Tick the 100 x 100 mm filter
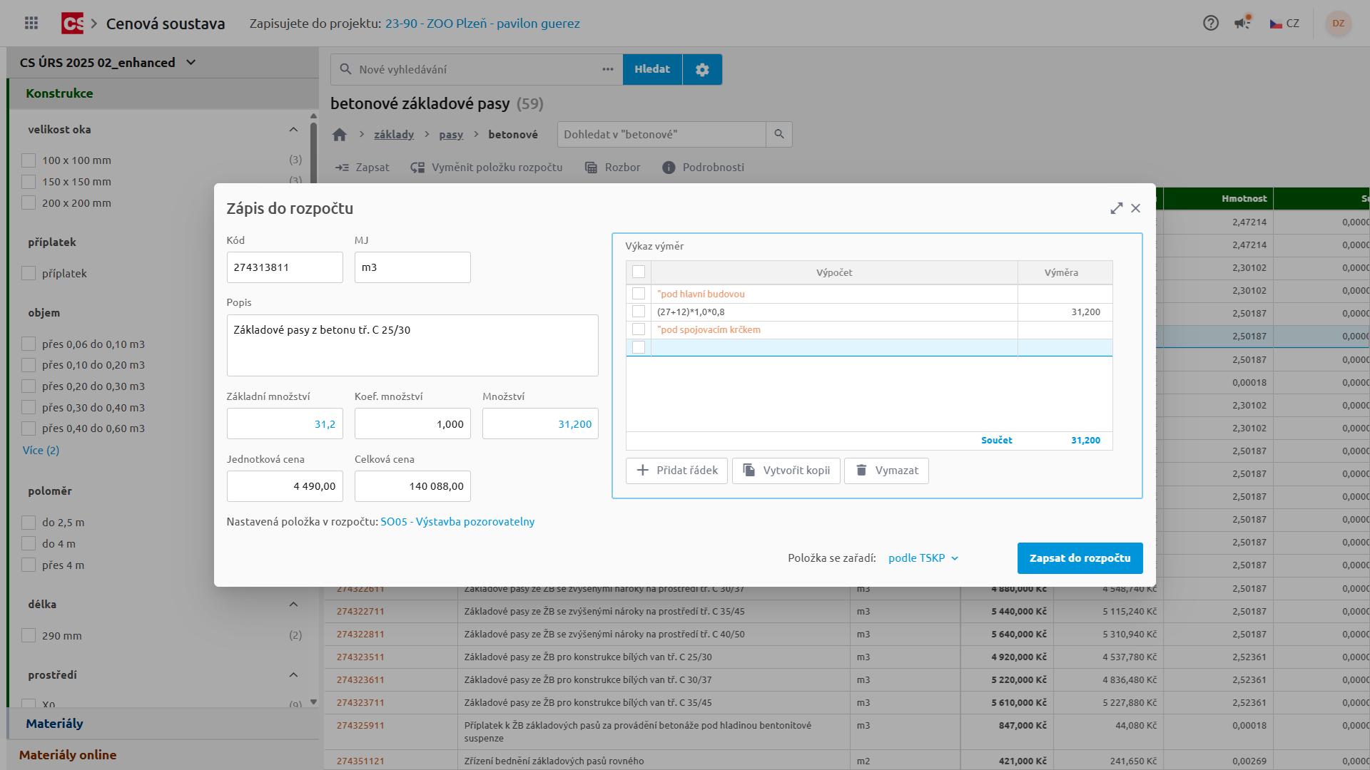 pyautogui.click(x=29, y=160)
